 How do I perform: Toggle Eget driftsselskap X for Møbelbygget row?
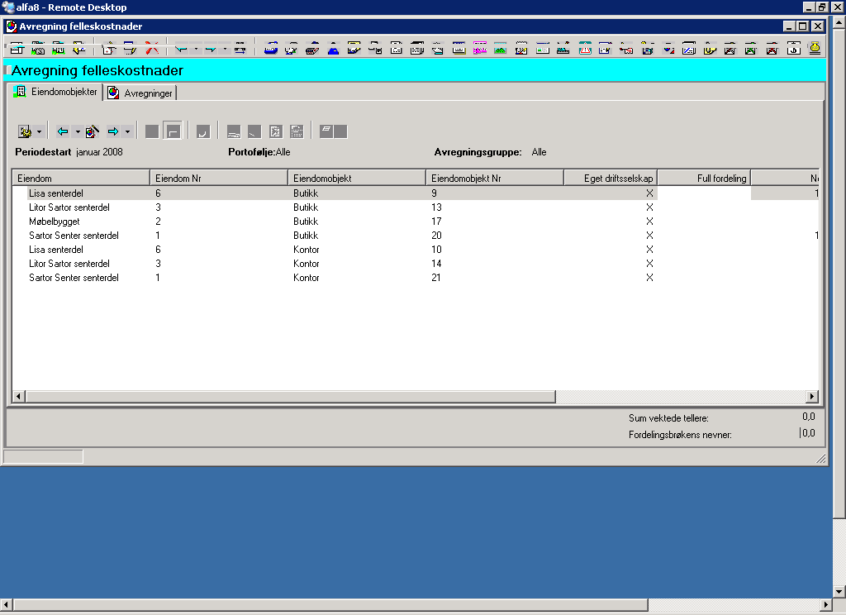(649, 222)
